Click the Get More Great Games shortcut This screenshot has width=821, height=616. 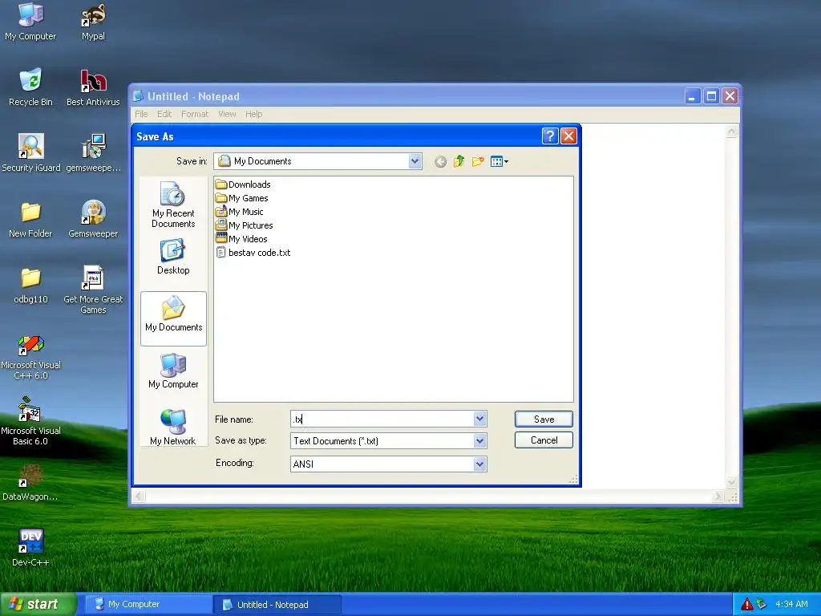coord(93,290)
